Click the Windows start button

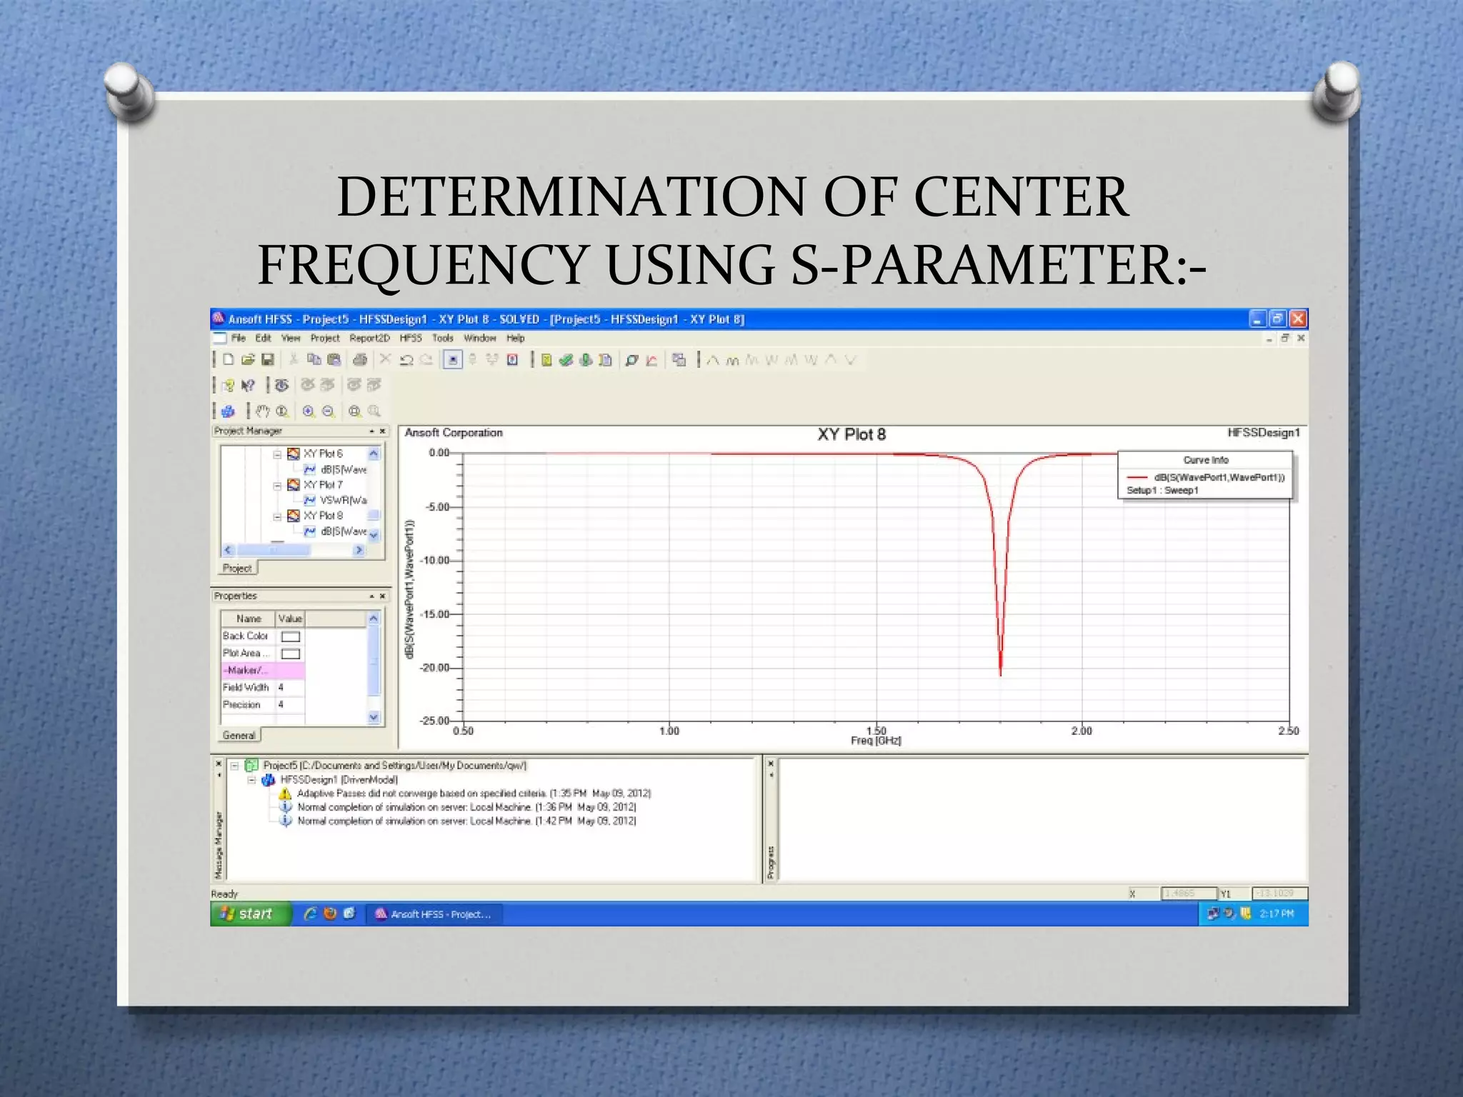pos(251,914)
